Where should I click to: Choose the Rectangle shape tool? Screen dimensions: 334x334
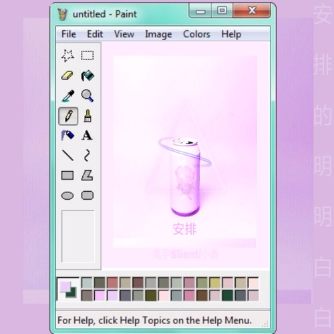(67, 175)
